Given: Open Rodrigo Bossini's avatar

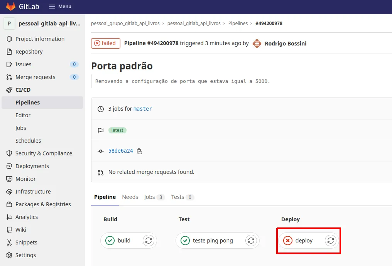Looking at the screenshot, I should (257, 44).
